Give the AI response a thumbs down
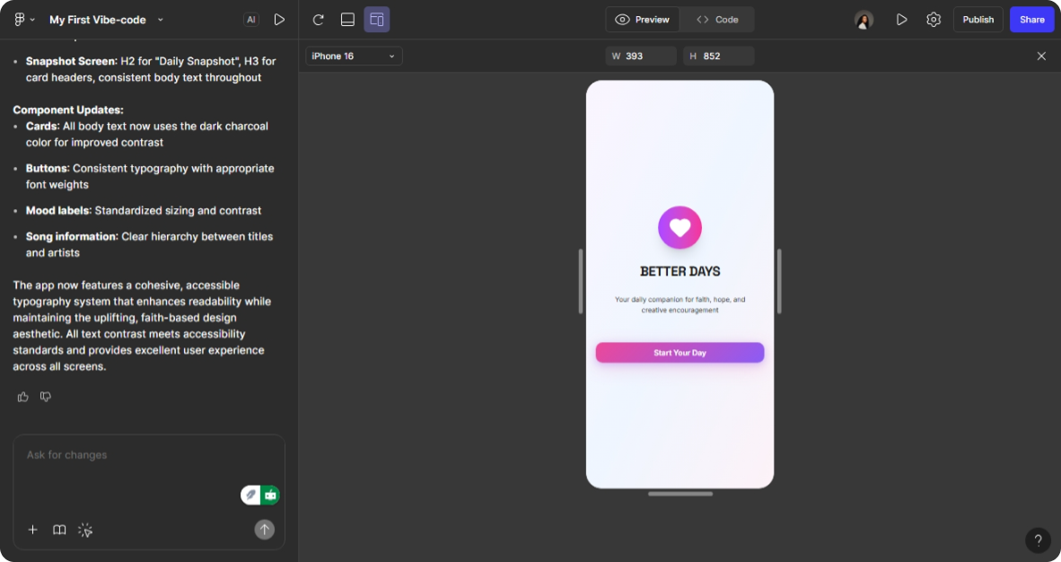 (45, 396)
